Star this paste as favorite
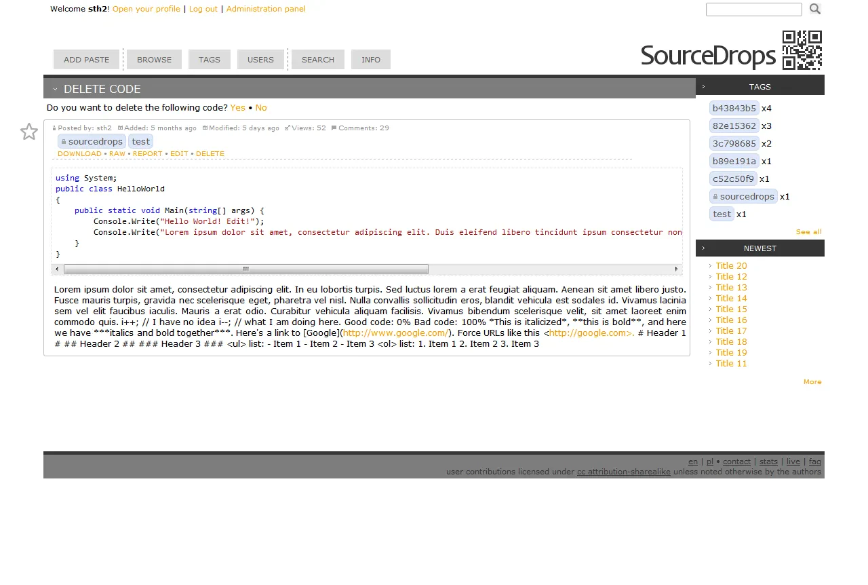 click(x=28, y=132)
